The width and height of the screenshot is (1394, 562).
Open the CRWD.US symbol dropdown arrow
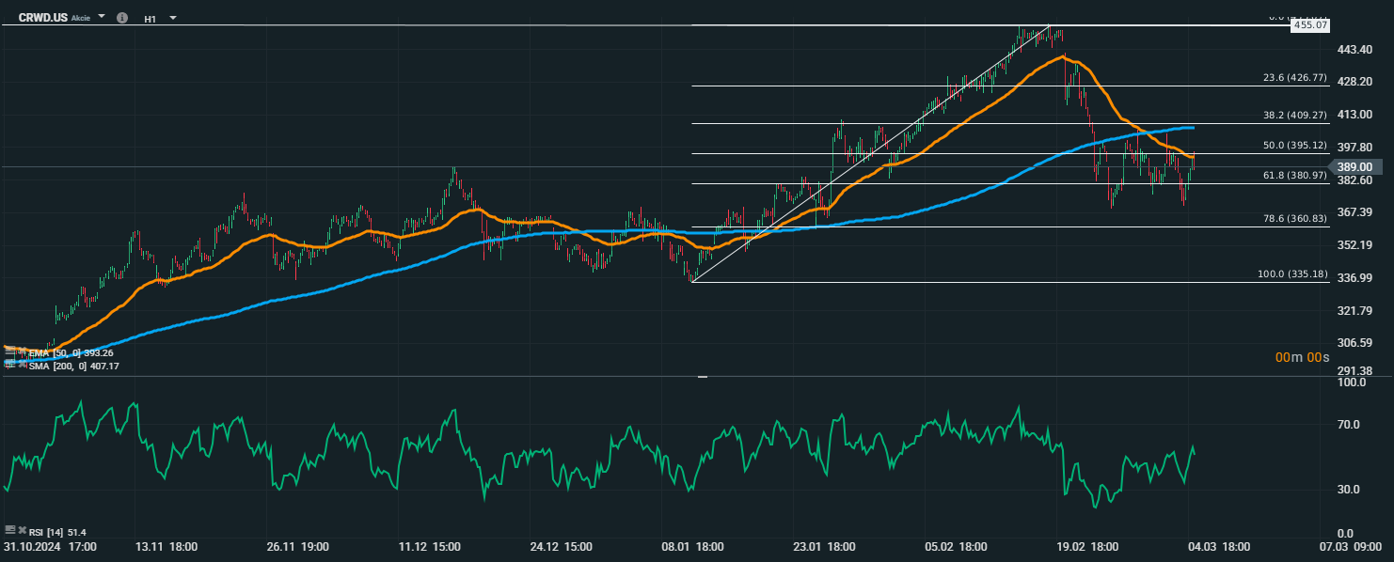(x=102, y=17)
